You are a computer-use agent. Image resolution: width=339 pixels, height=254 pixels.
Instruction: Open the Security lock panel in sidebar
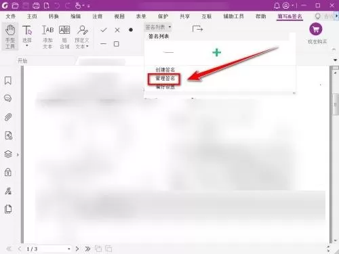[8, 172]
